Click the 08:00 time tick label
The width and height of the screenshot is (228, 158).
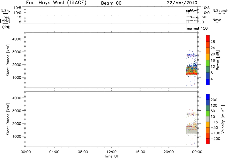pyautogui.click(x=83, y=152)
